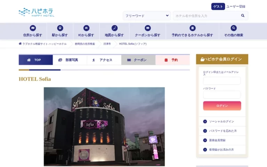Focus the login ID or email field
This screenshot has height=167, width=267.
coord(222,81)
